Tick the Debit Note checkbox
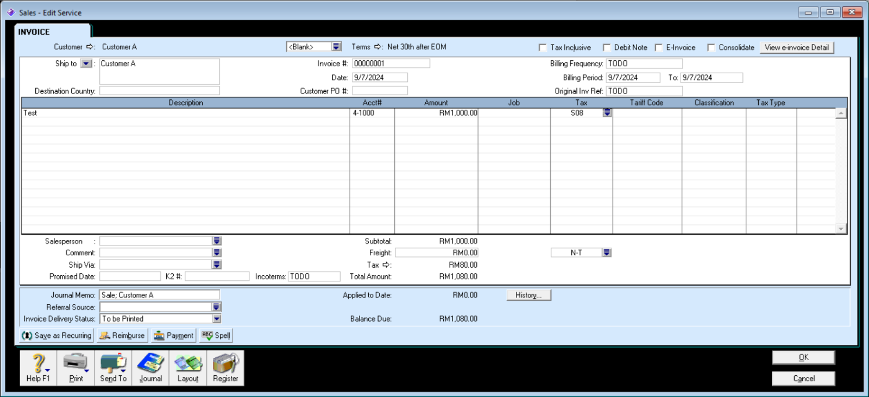Viewport: 869px width, 397px height. (x=607, y=48)
